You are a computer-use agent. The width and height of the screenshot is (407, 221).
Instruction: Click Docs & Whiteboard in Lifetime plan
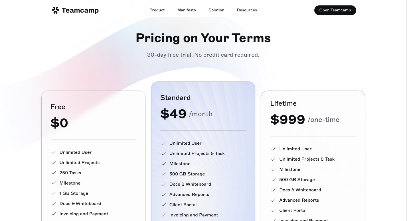click(x=300, y=190)
